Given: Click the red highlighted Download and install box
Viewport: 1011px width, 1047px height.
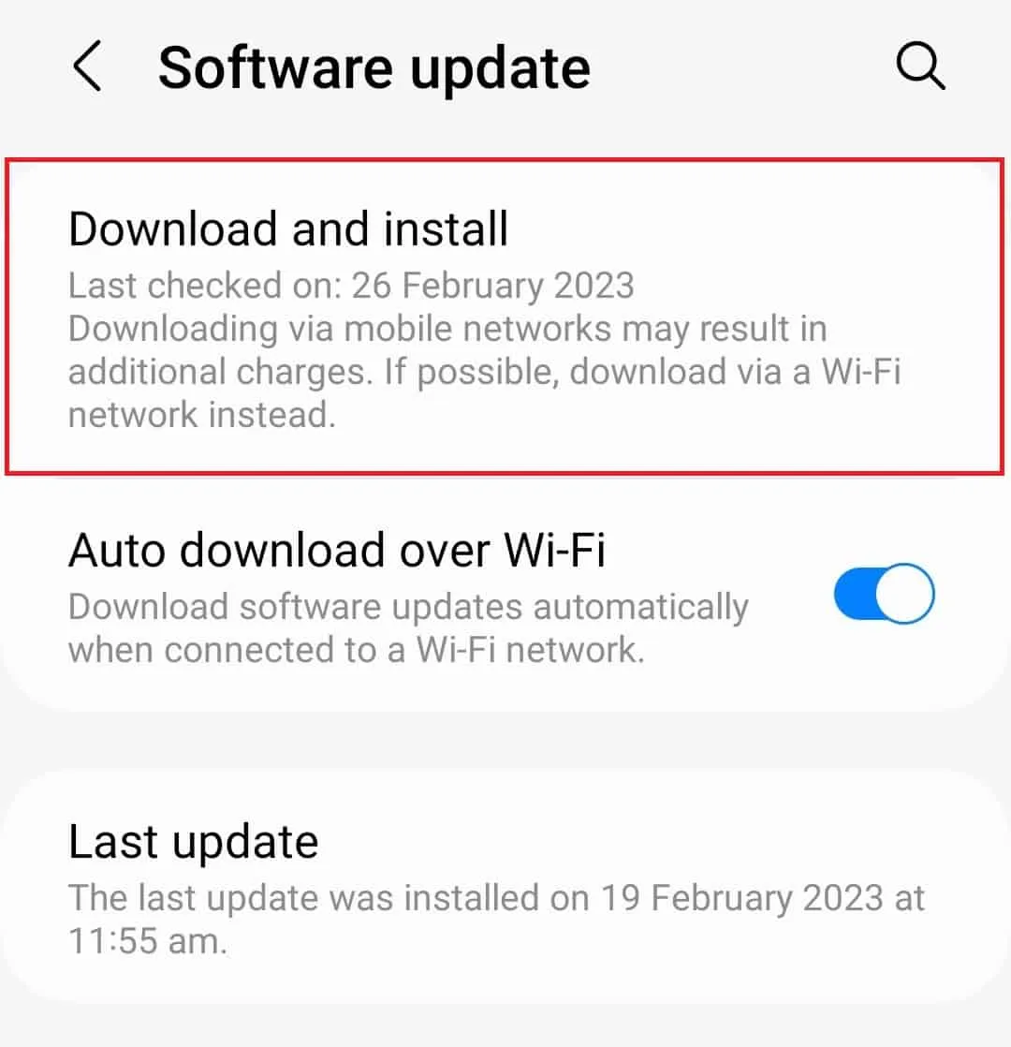Looking at the screenshot, I should [505, 317].
